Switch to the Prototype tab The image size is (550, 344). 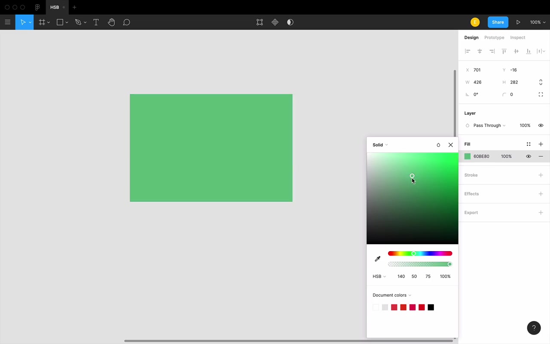coord(494,37)
